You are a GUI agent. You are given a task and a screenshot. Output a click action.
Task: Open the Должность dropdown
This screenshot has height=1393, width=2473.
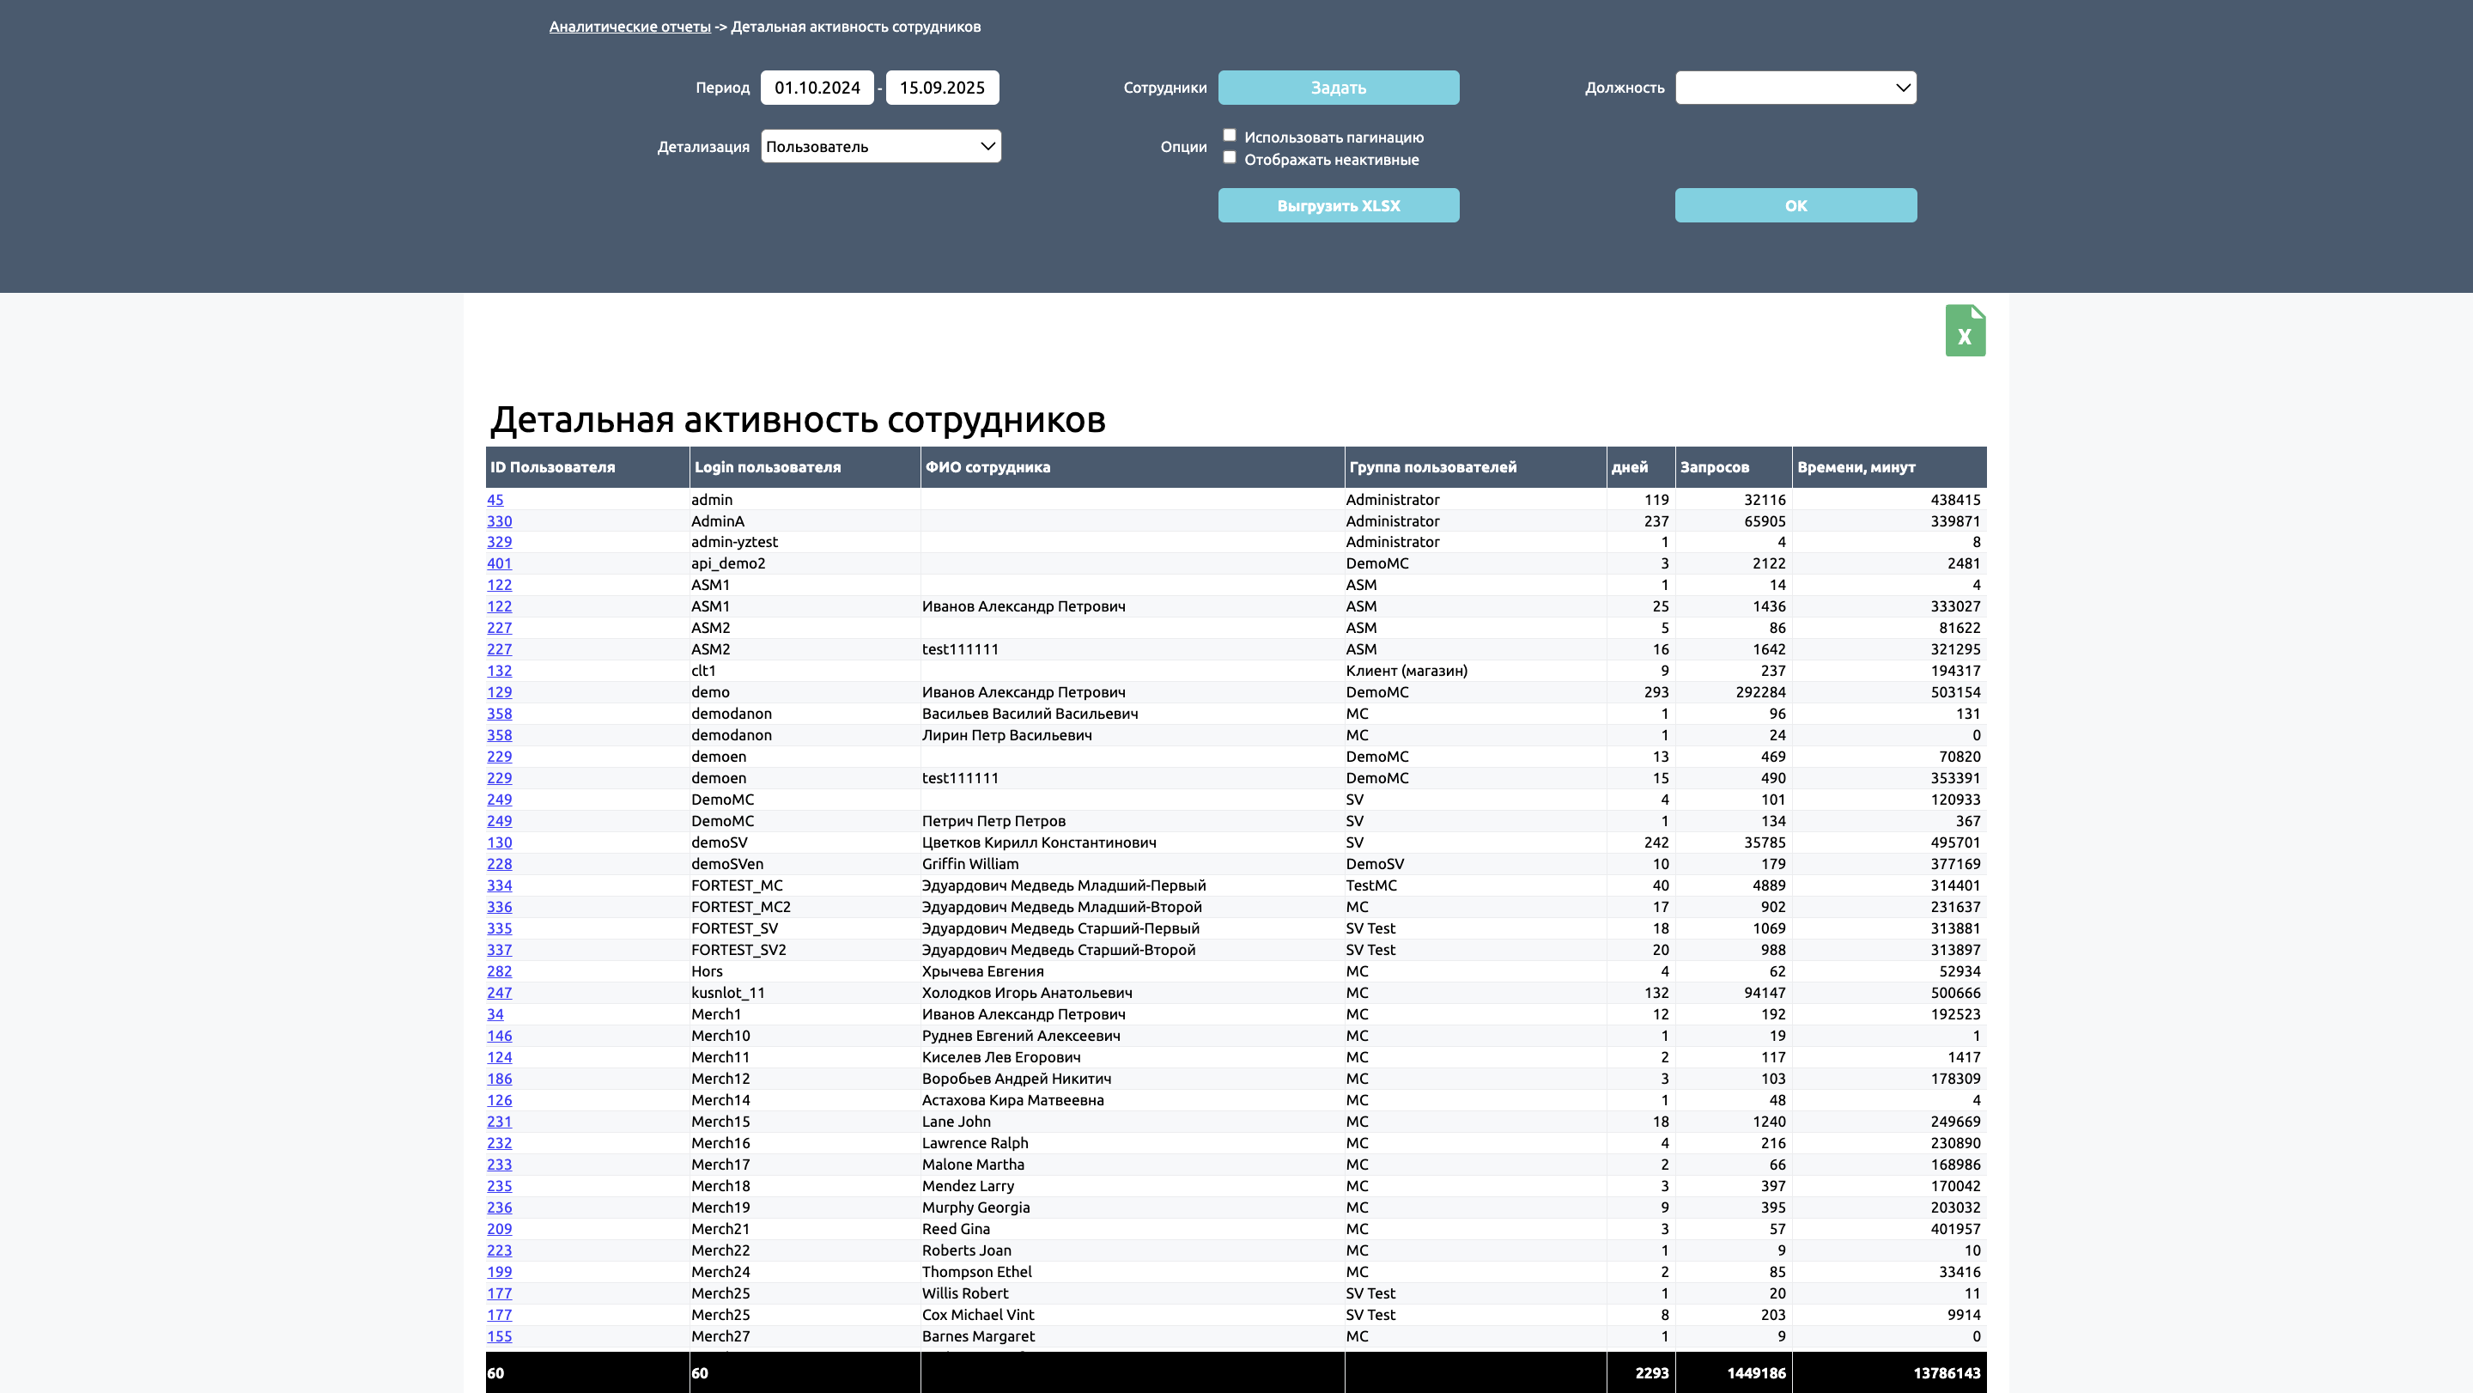tap(1796, 88)
